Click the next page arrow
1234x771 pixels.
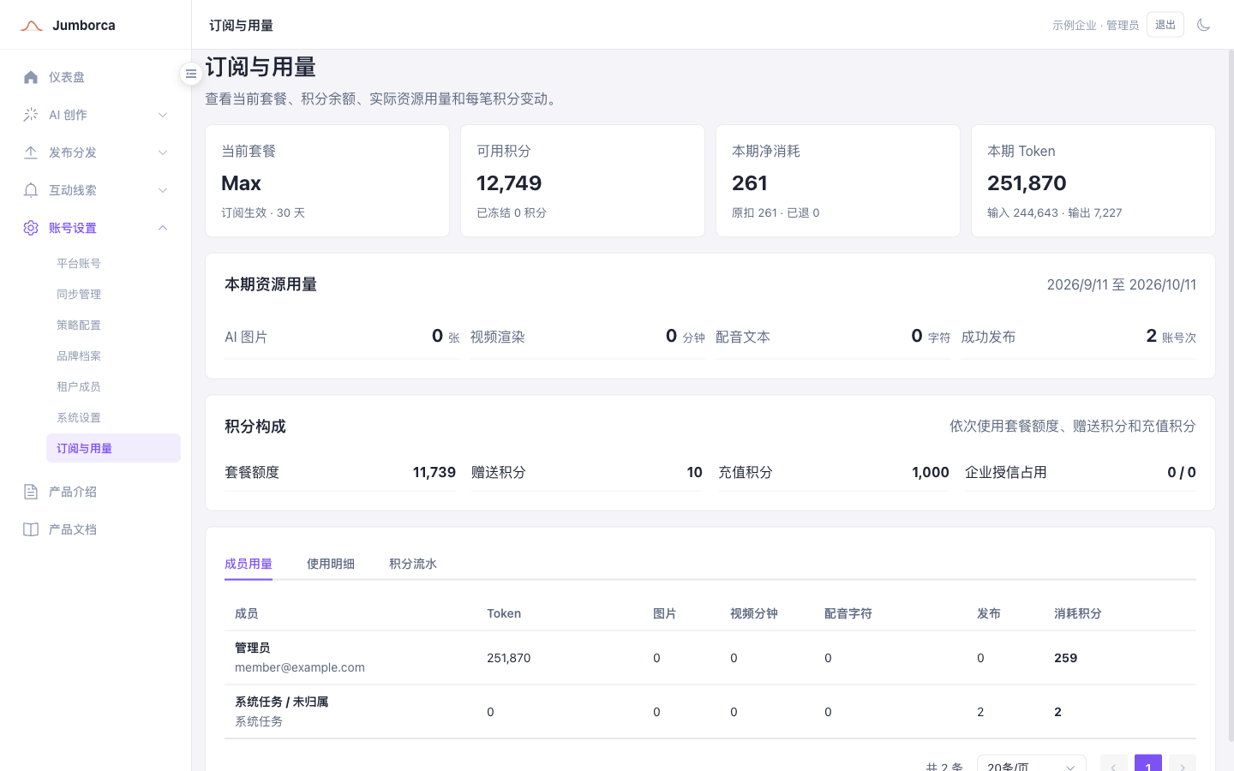coord(1183,763)
